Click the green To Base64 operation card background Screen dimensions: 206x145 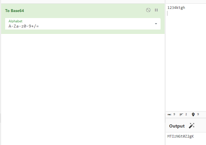coord(83,19)
